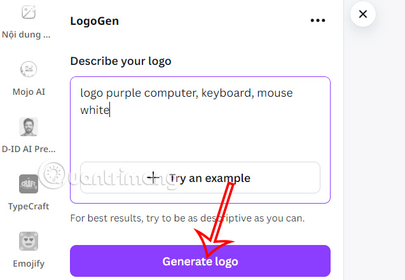Image resolution: width=405 pixels, height=280 pixels.
Task: Select the Mojo AI text label
Action: click(x=29, y=92)
